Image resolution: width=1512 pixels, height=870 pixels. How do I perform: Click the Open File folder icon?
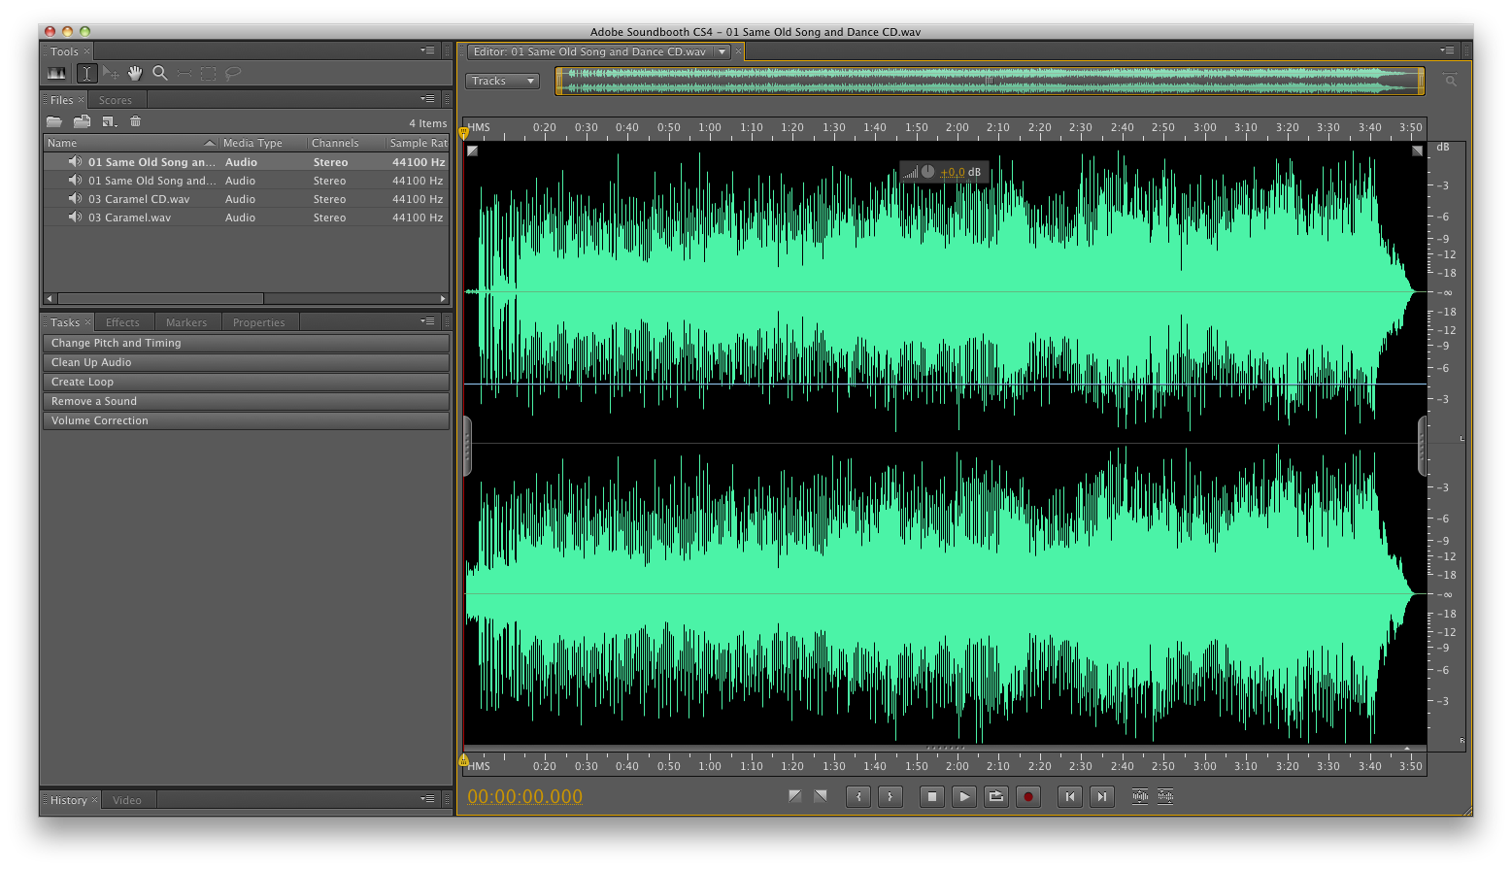(x=54, y=121)
